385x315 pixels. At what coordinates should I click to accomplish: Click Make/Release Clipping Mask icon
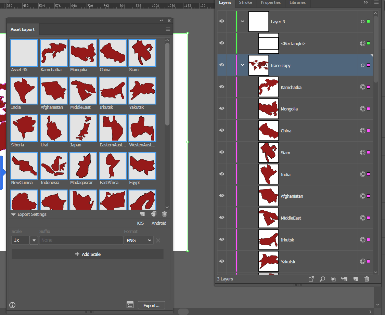coord(333,279)
